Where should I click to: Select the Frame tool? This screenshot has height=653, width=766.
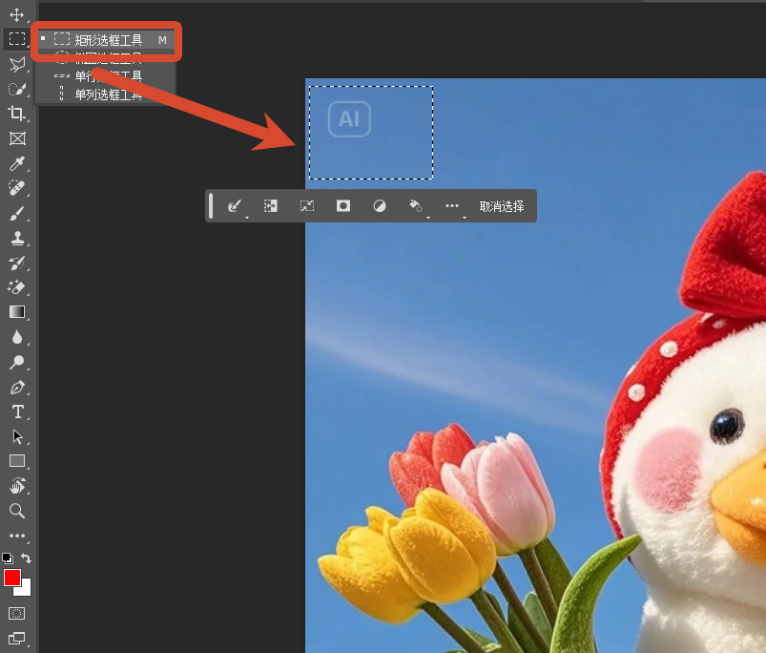(17, 138)
